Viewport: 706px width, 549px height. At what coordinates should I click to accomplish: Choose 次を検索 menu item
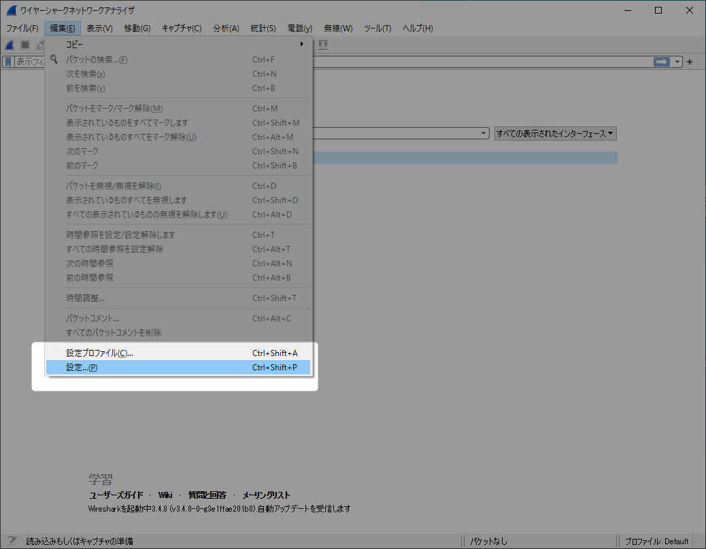(178, 74)
